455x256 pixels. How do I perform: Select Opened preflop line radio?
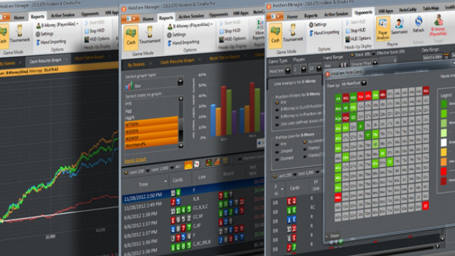pos(276,159)
